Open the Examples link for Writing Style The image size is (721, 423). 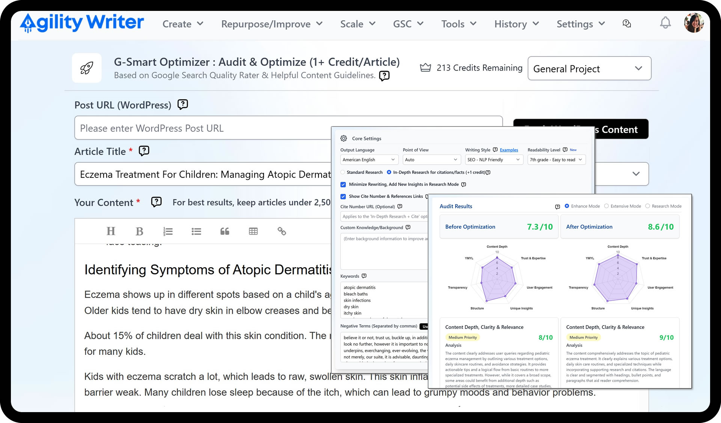click(x=509, y=150)
